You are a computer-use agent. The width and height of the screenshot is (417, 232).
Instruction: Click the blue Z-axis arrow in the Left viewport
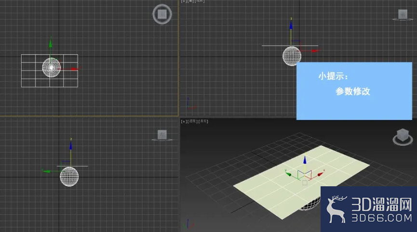click(71, 146)
